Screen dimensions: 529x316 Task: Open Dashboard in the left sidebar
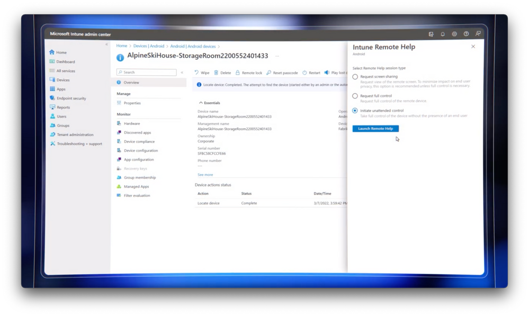[62, 61]
